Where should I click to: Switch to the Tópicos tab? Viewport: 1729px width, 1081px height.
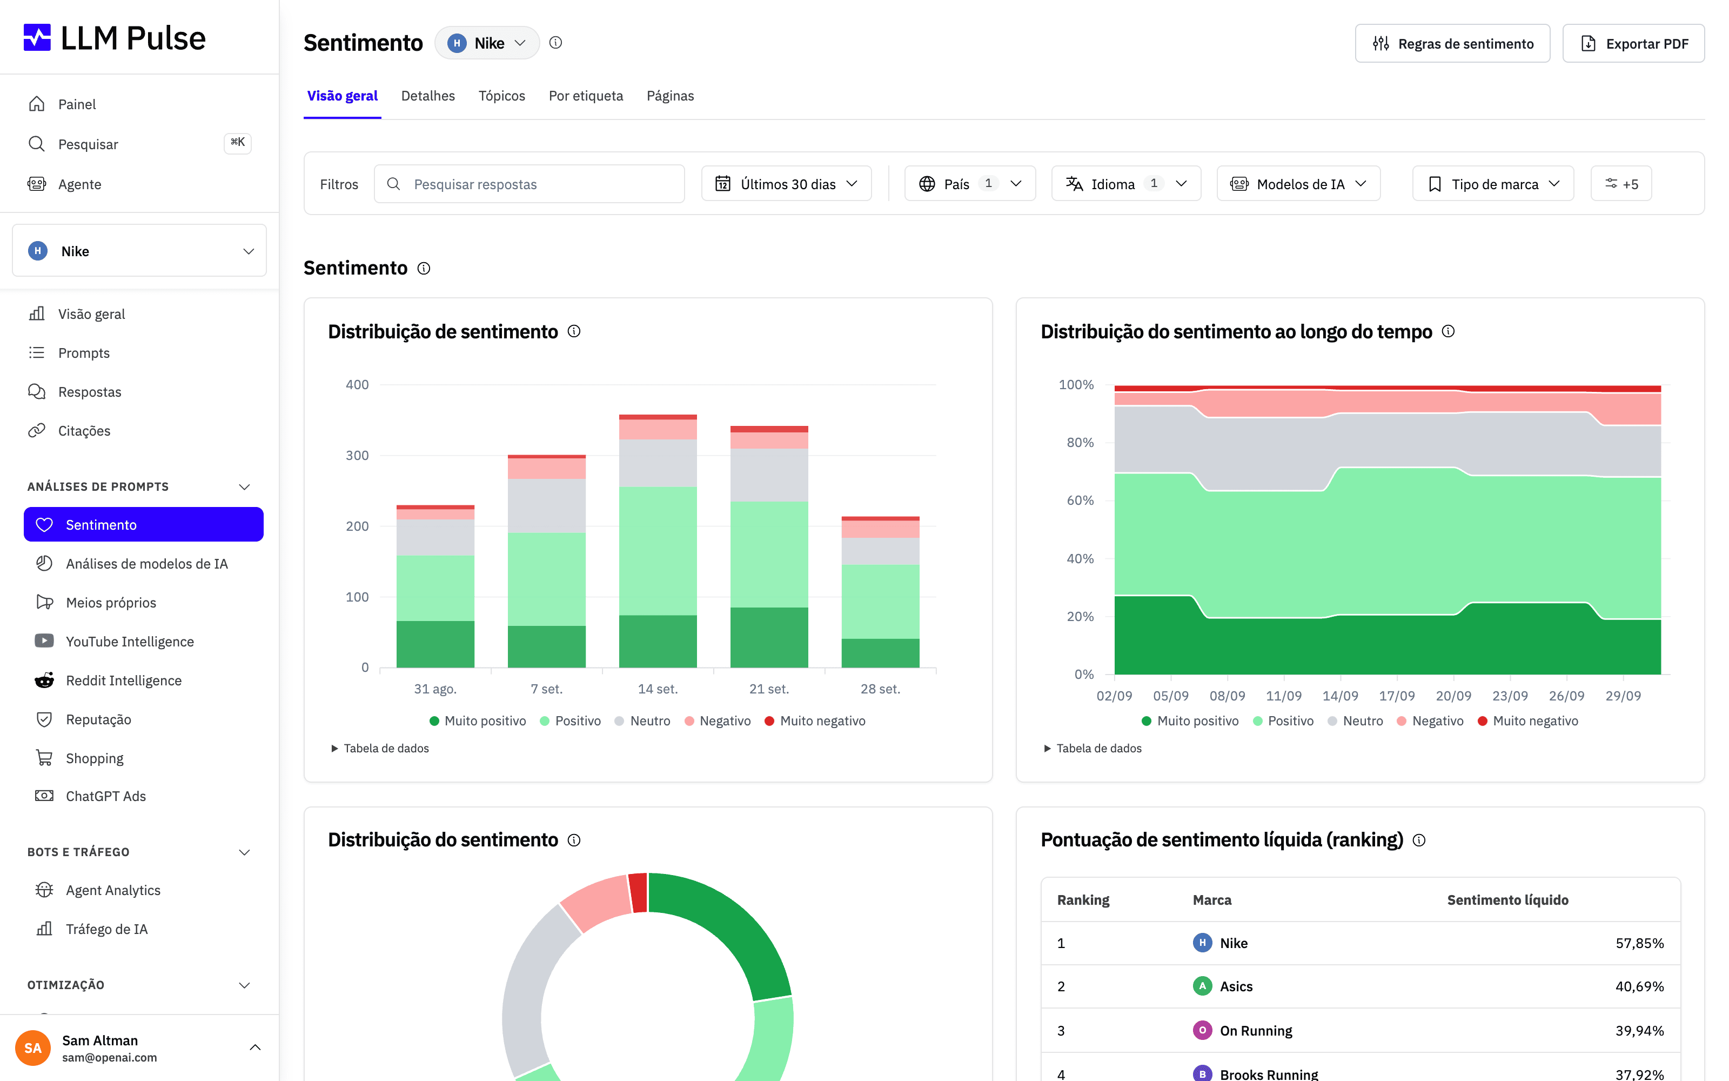pos(501,96)
